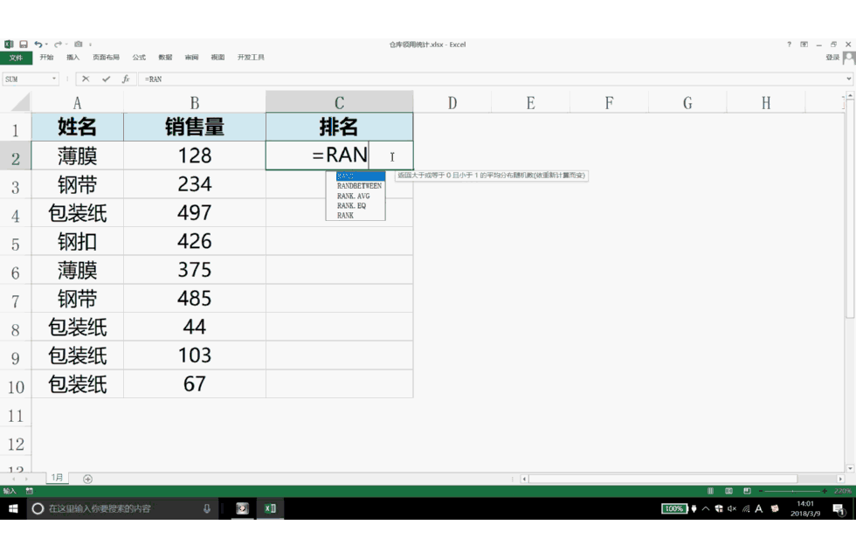
Task: Switch to the 视图 (View) ribbon tab
Action: point(217,58)
